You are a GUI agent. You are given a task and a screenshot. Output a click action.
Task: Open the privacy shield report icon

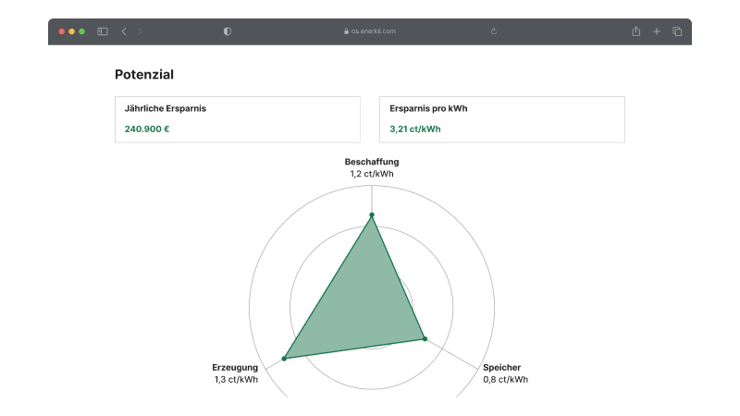pos(228,31)
